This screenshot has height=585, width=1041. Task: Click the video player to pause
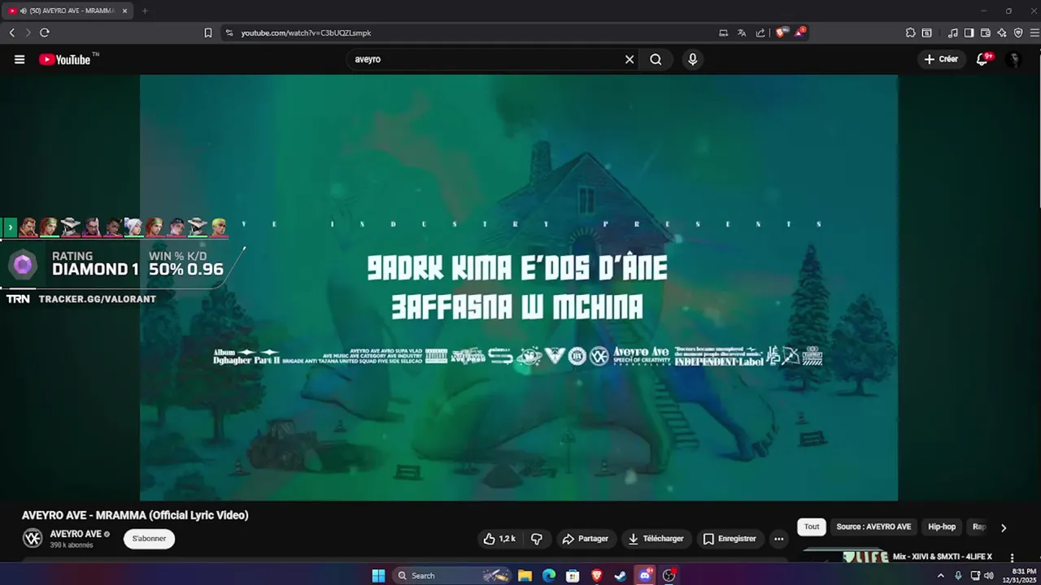tap(519, 288)
